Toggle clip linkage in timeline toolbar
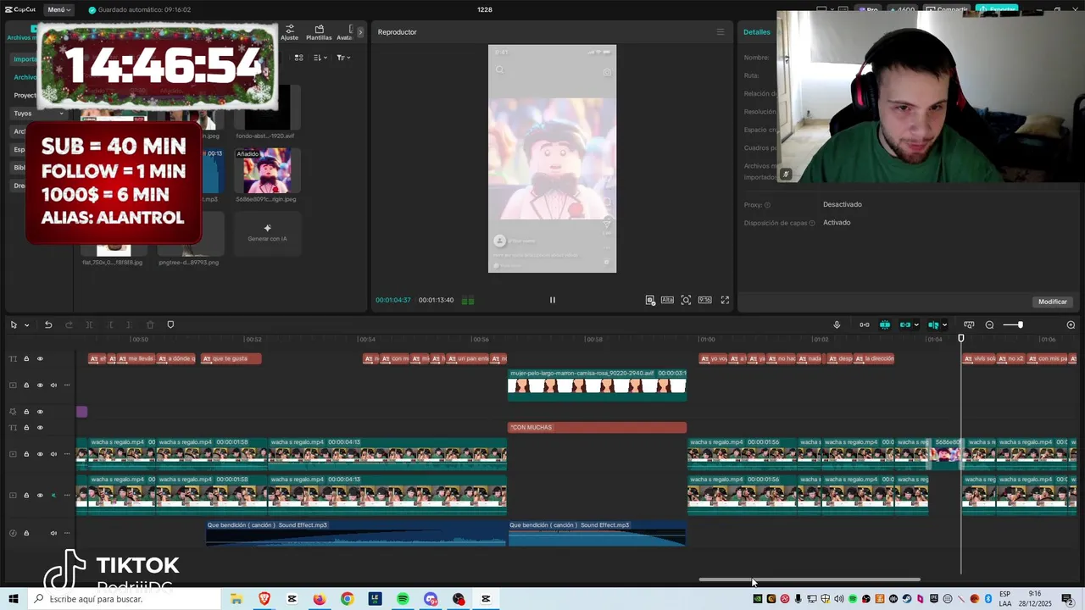Viewport: 1085px width, 610px height. tap(905, 324)
